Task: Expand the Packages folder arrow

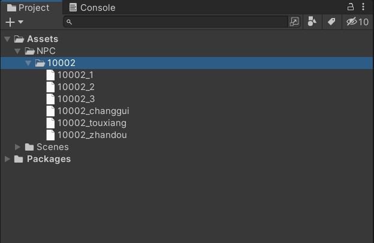Action: (7, 159)
